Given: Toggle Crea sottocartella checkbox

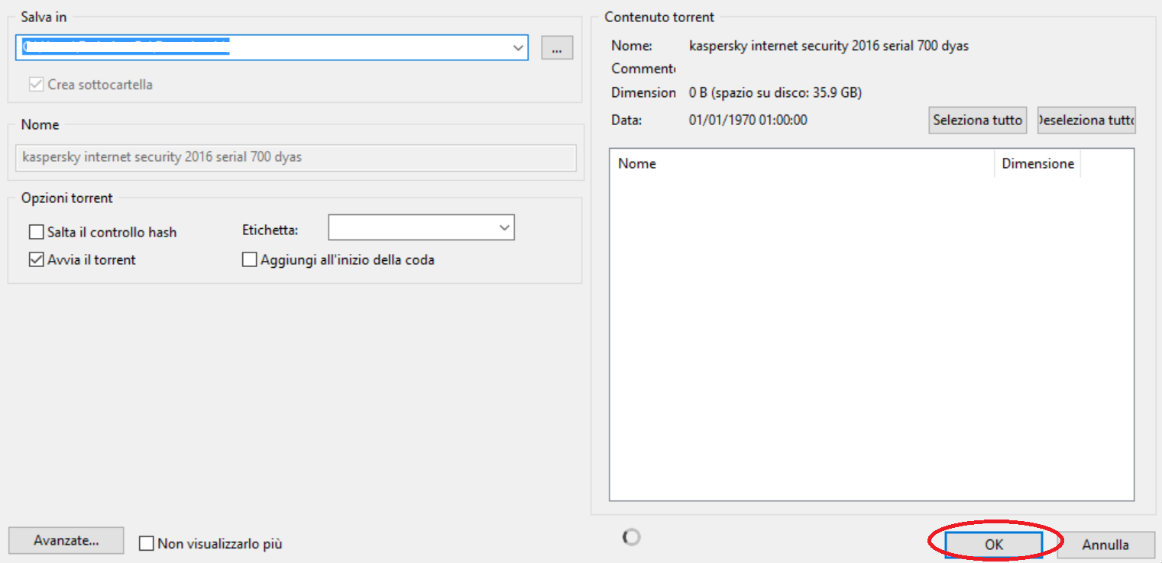Looking at the screenshot, I should click(x=36, y=85).
